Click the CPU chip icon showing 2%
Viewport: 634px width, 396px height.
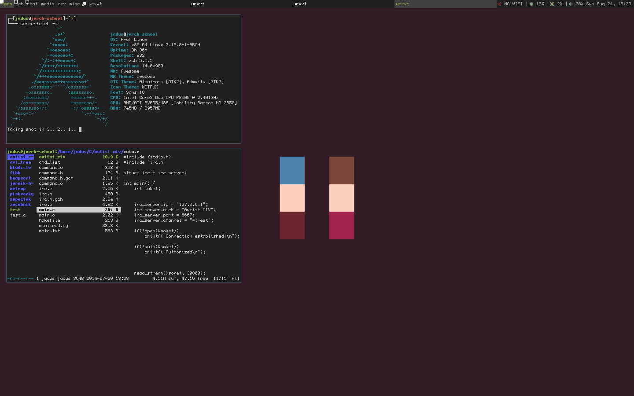[x=552, y=4]
